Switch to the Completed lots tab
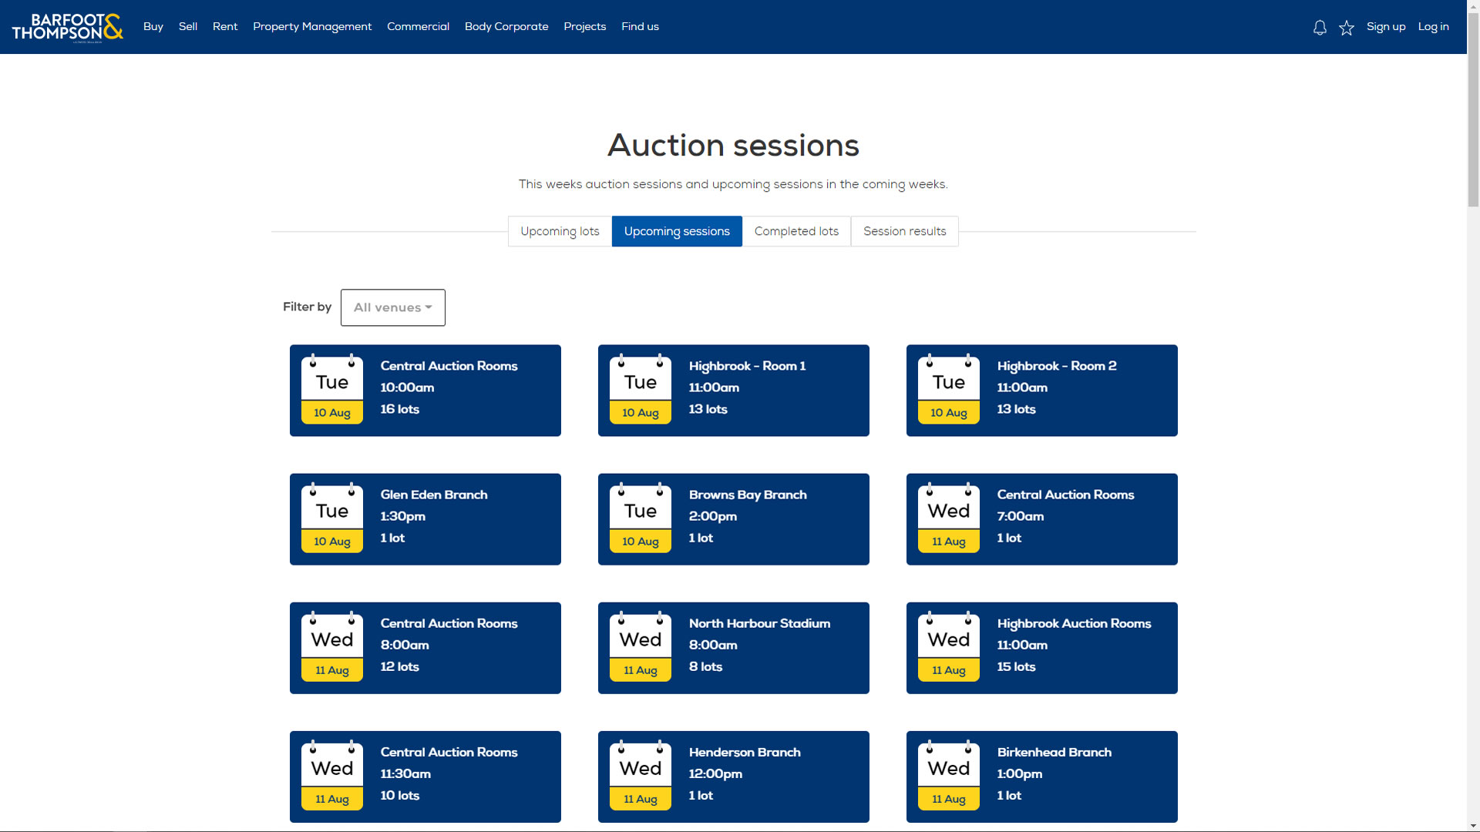1480x832 pixels. 796,231
